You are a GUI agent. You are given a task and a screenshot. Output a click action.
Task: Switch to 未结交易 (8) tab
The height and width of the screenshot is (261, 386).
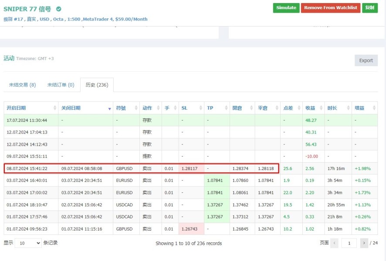point(22,85)
